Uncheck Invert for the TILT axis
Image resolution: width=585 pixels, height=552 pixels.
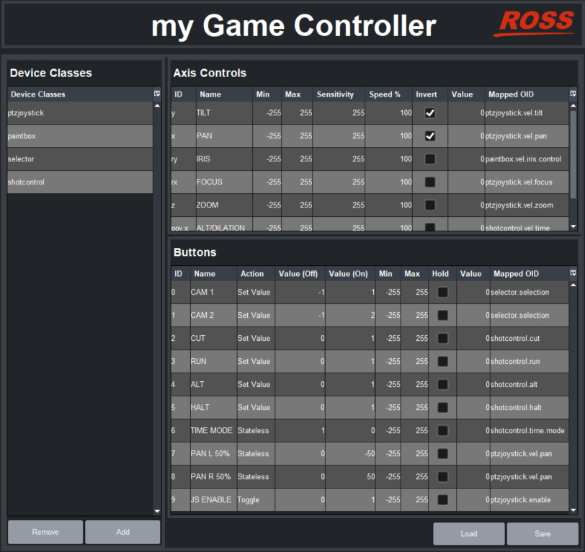click(430, 113)
